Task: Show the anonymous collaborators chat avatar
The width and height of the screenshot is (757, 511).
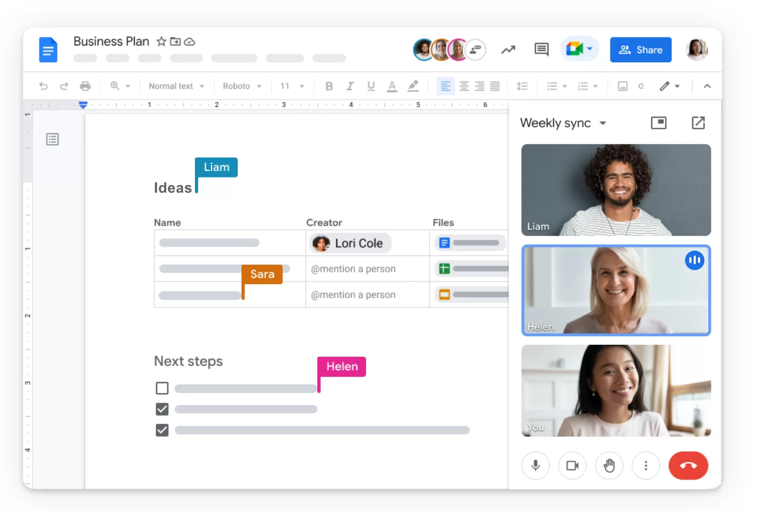Action: (x=475, y=50)
